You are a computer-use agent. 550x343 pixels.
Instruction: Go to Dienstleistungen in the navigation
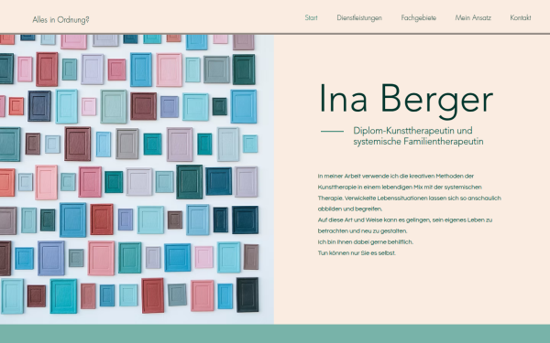(359, 18)
